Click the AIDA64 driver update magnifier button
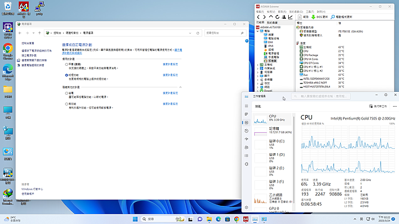The height and width of the screenshot is (224, 399). [341, 17]
